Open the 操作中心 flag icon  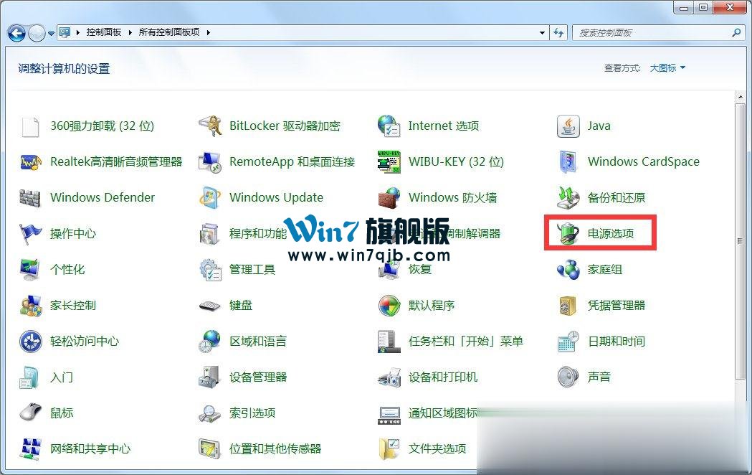coord(30,234)
